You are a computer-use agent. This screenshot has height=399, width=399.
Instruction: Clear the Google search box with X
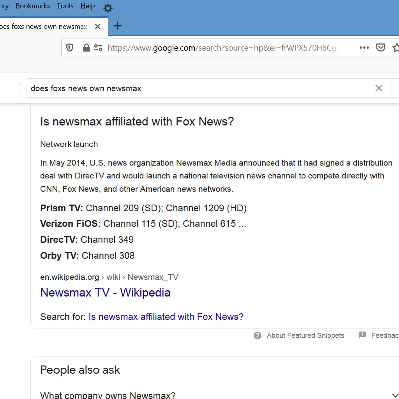point(379,88)
